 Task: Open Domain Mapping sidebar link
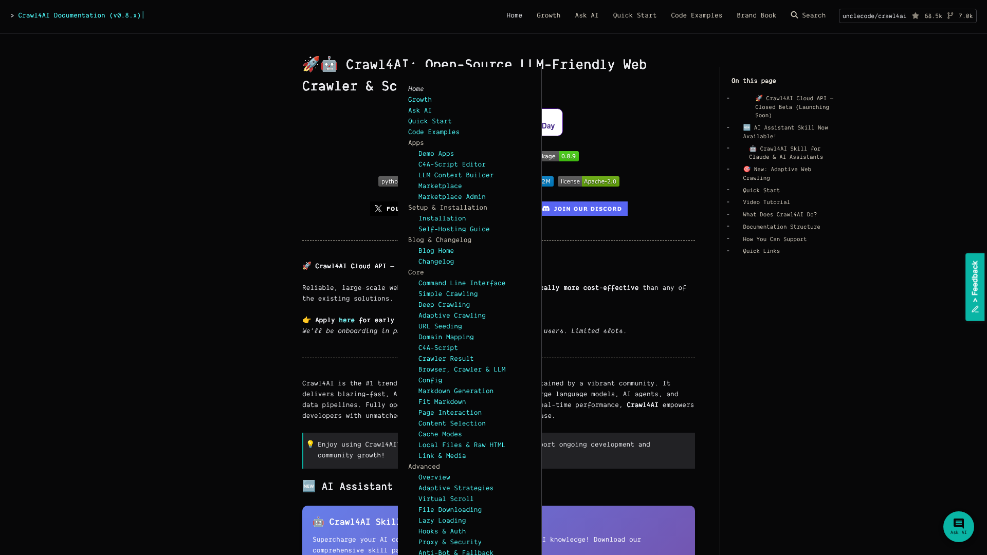pyautogui.click(x=446, y=337)
